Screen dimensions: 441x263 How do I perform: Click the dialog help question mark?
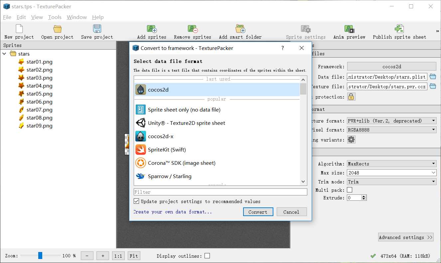(x=283, y=48)
